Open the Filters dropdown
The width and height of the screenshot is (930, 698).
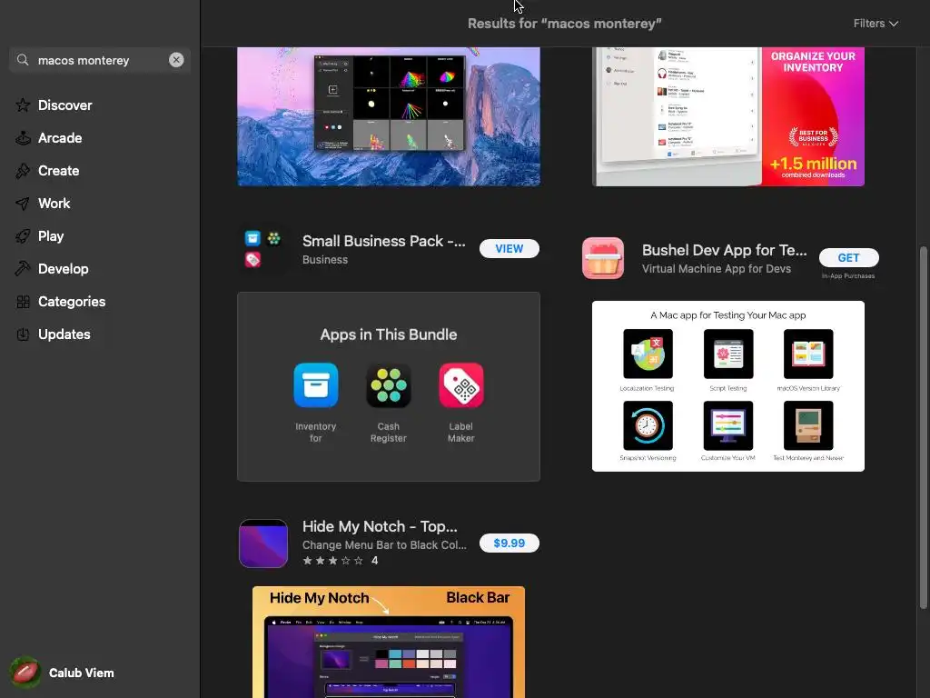pyautogui.click(x=876, y=23)
